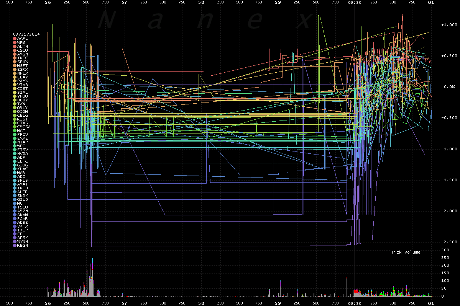This screenshot has height=306, width=460.
Task: Click the ADBE ticker label
Action: [23, 222]
